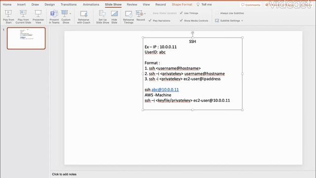The image size is (316, 178).
Task: Click line '3. ssh -i <privatekey> ec2-user@ipaddress'
Action: tap(182, 79)
